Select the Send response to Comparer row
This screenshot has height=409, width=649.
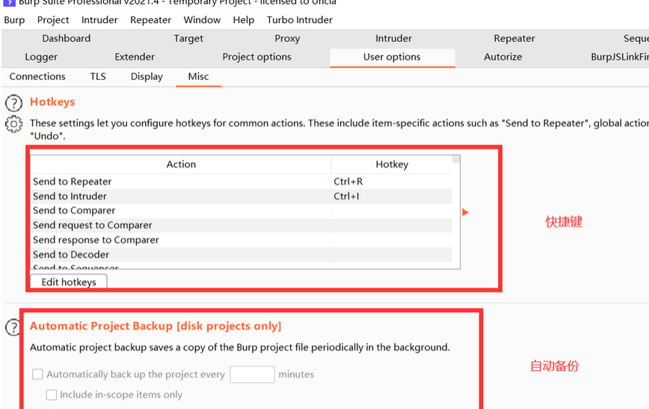[242, 240]
